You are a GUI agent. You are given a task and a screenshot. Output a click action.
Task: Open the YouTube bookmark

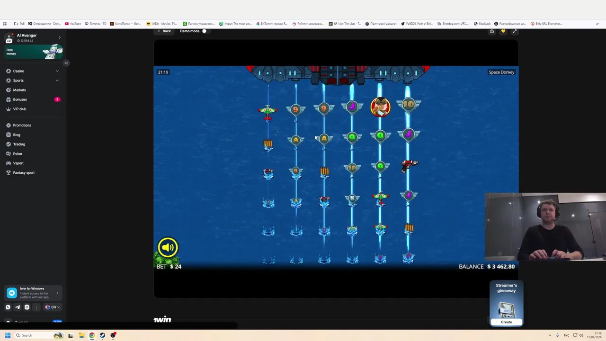tap(73, 24)
